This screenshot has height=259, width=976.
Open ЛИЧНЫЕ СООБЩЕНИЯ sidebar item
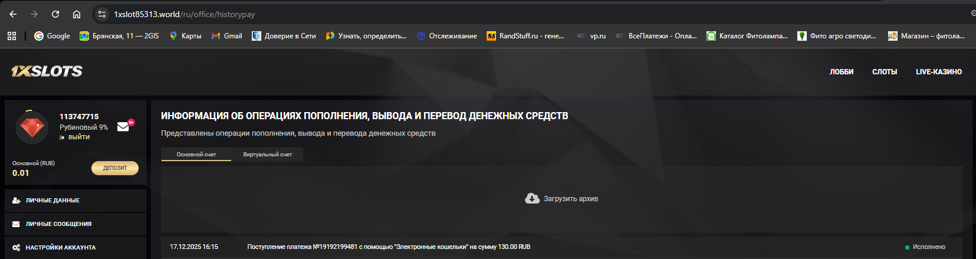coord(75,224)
